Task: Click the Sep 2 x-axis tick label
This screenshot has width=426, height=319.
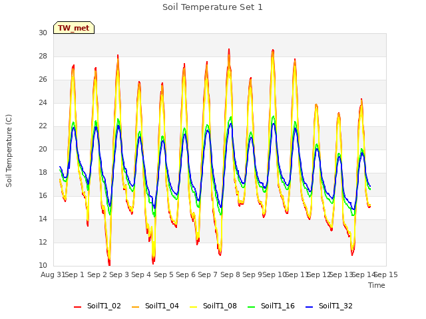Action: click(97, 274)
